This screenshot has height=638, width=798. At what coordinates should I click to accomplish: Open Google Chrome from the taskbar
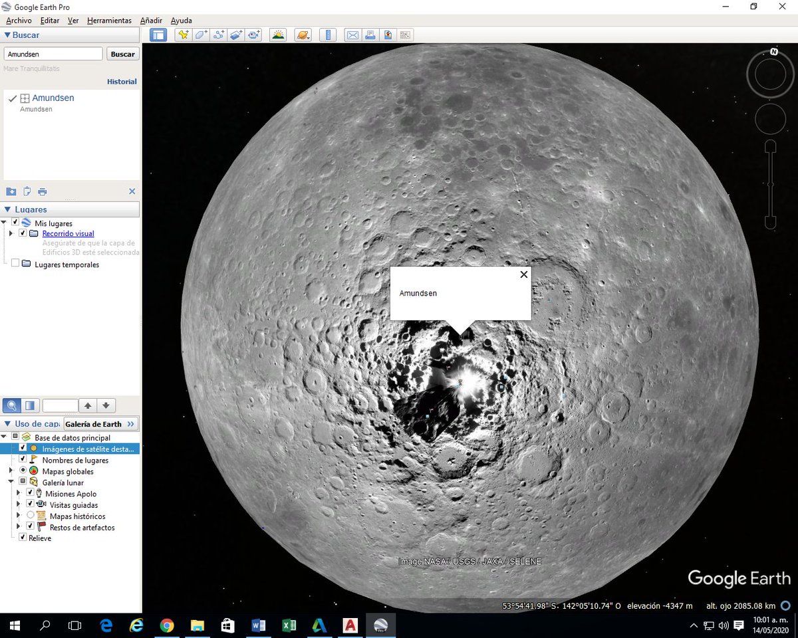(167, 625)
